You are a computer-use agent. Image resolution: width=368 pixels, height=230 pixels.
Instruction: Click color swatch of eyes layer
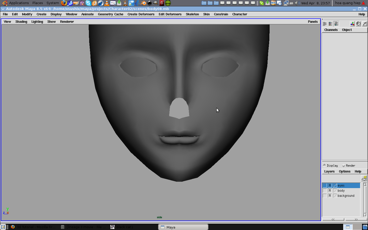coord(335,186)
